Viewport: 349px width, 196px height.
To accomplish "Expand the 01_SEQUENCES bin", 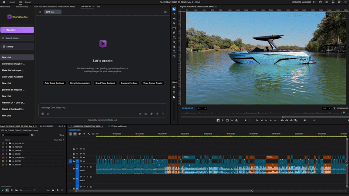I will [x=7, y=144].
